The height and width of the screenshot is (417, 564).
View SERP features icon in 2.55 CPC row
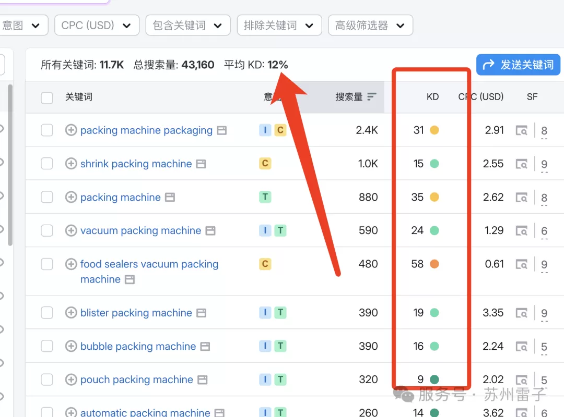522,164
